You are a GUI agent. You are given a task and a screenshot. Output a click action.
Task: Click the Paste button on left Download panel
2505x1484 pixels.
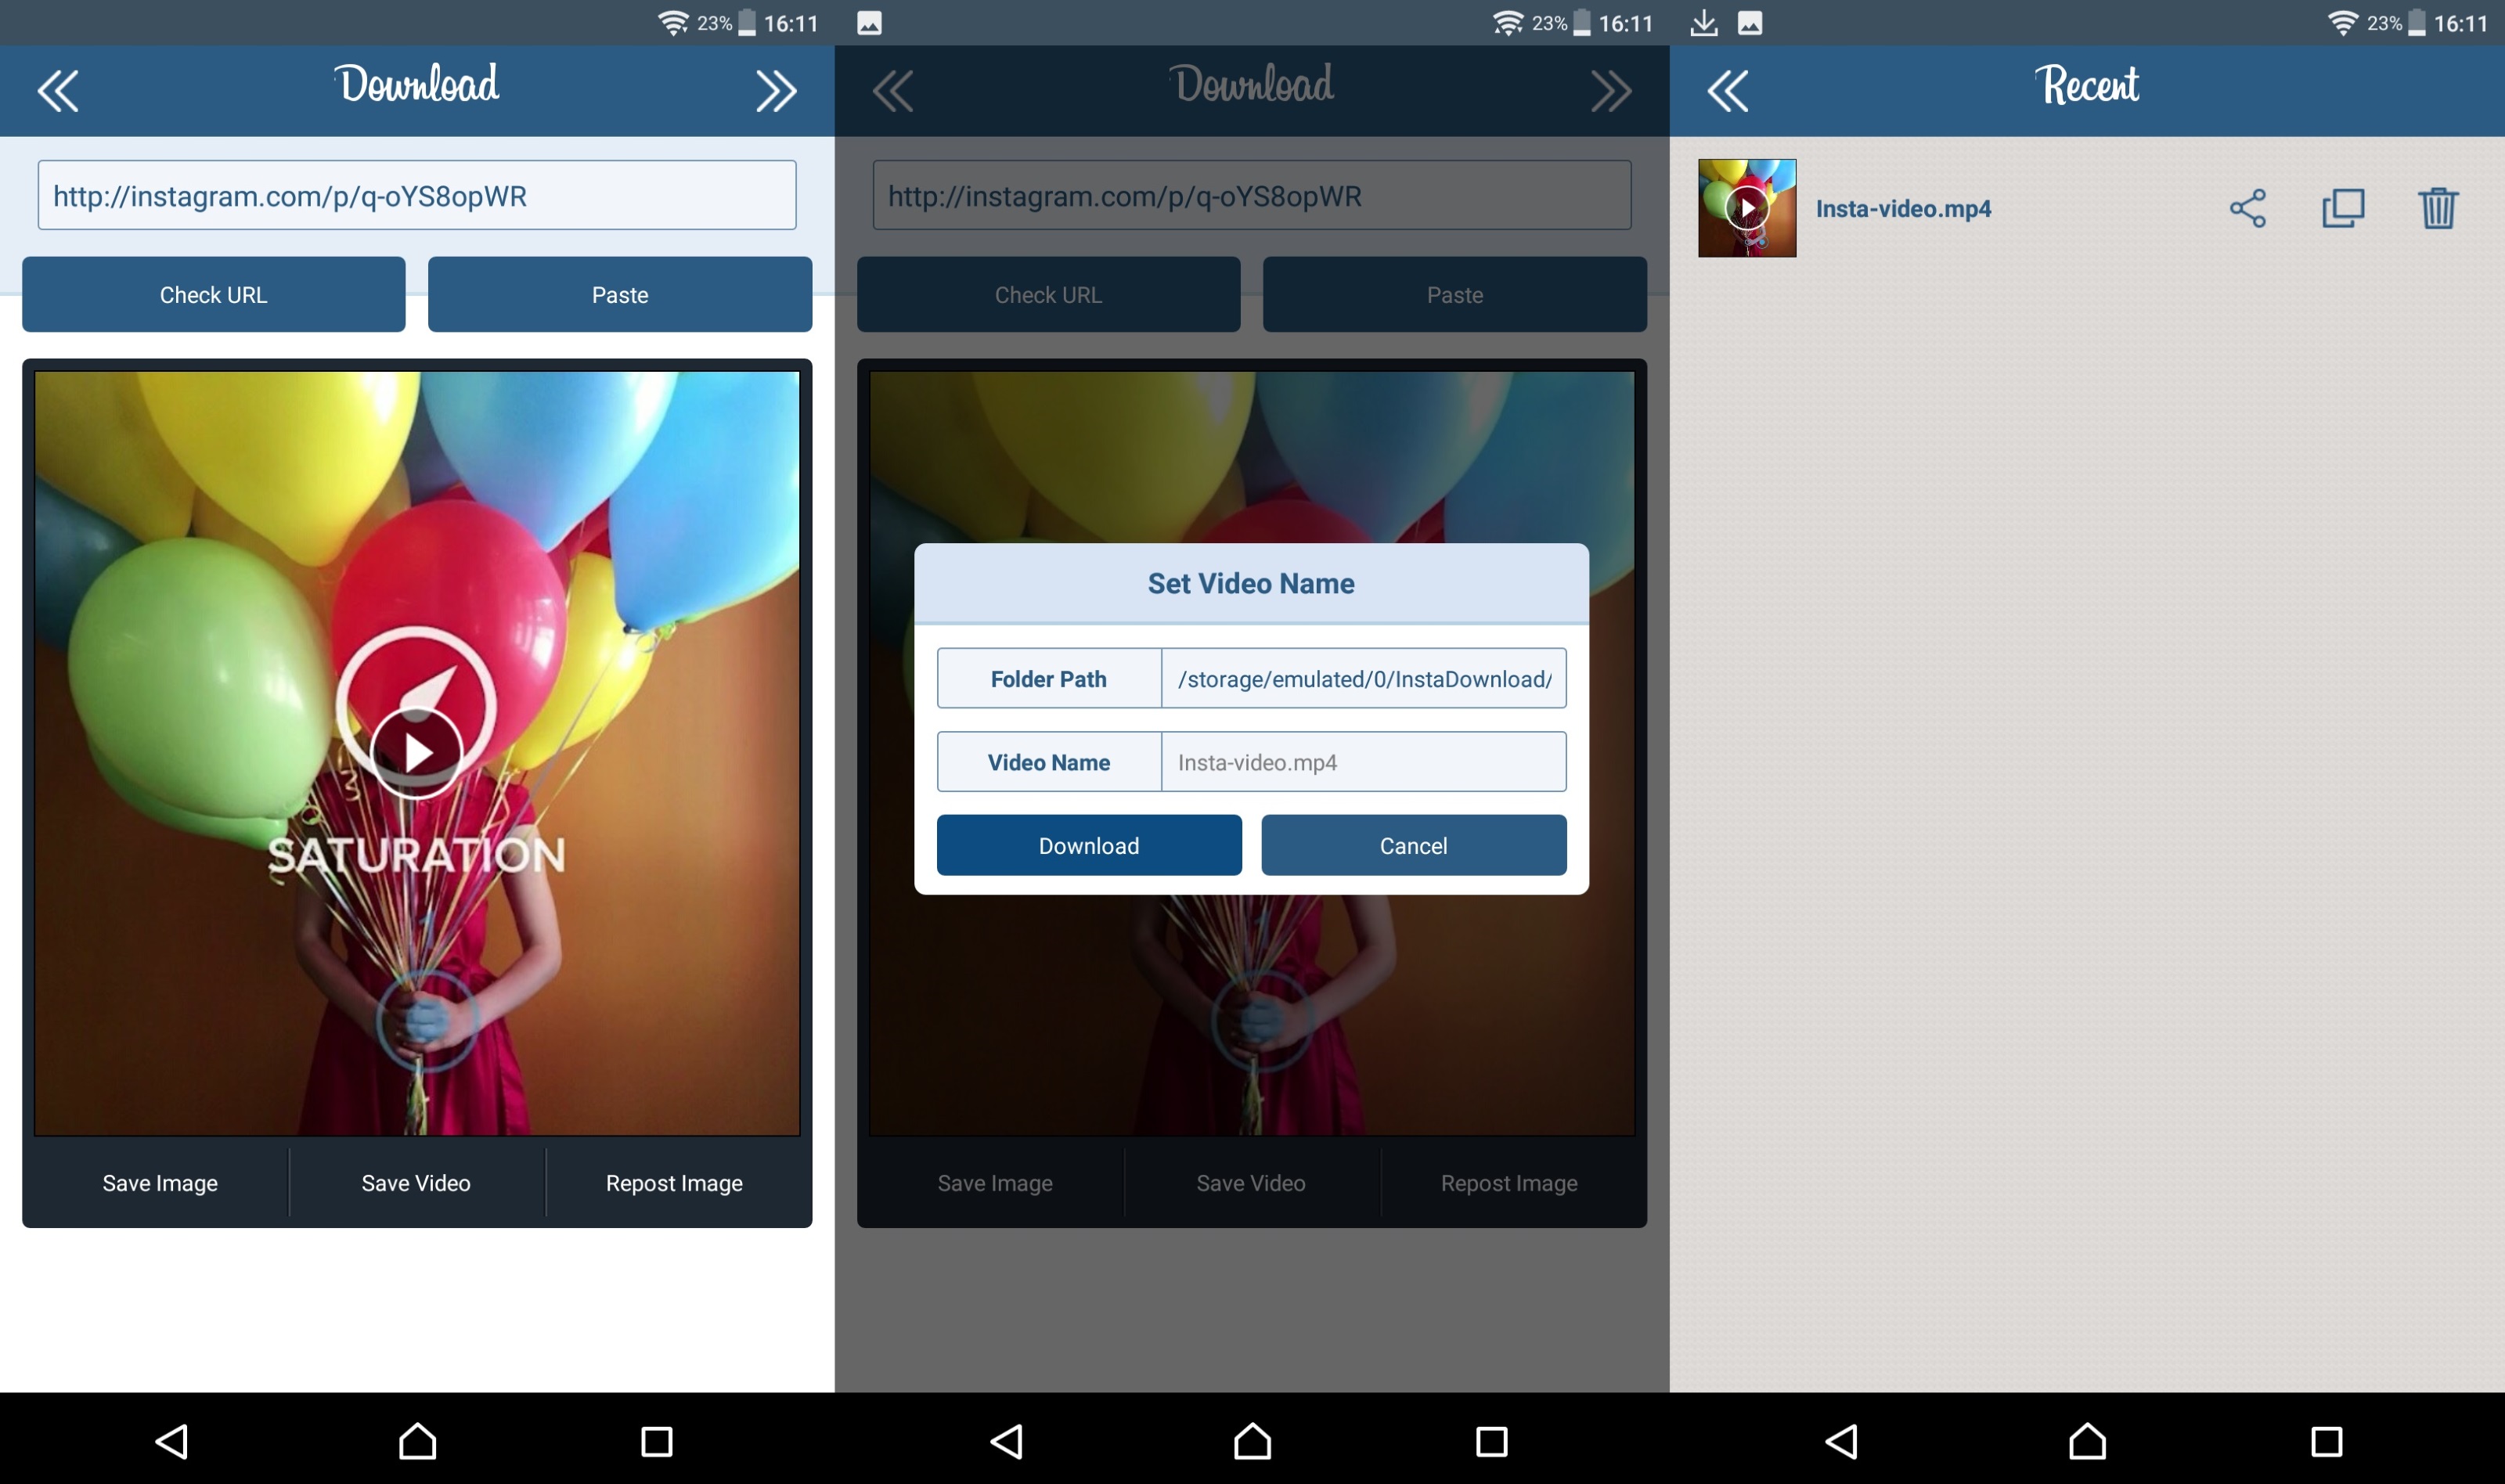618,295
